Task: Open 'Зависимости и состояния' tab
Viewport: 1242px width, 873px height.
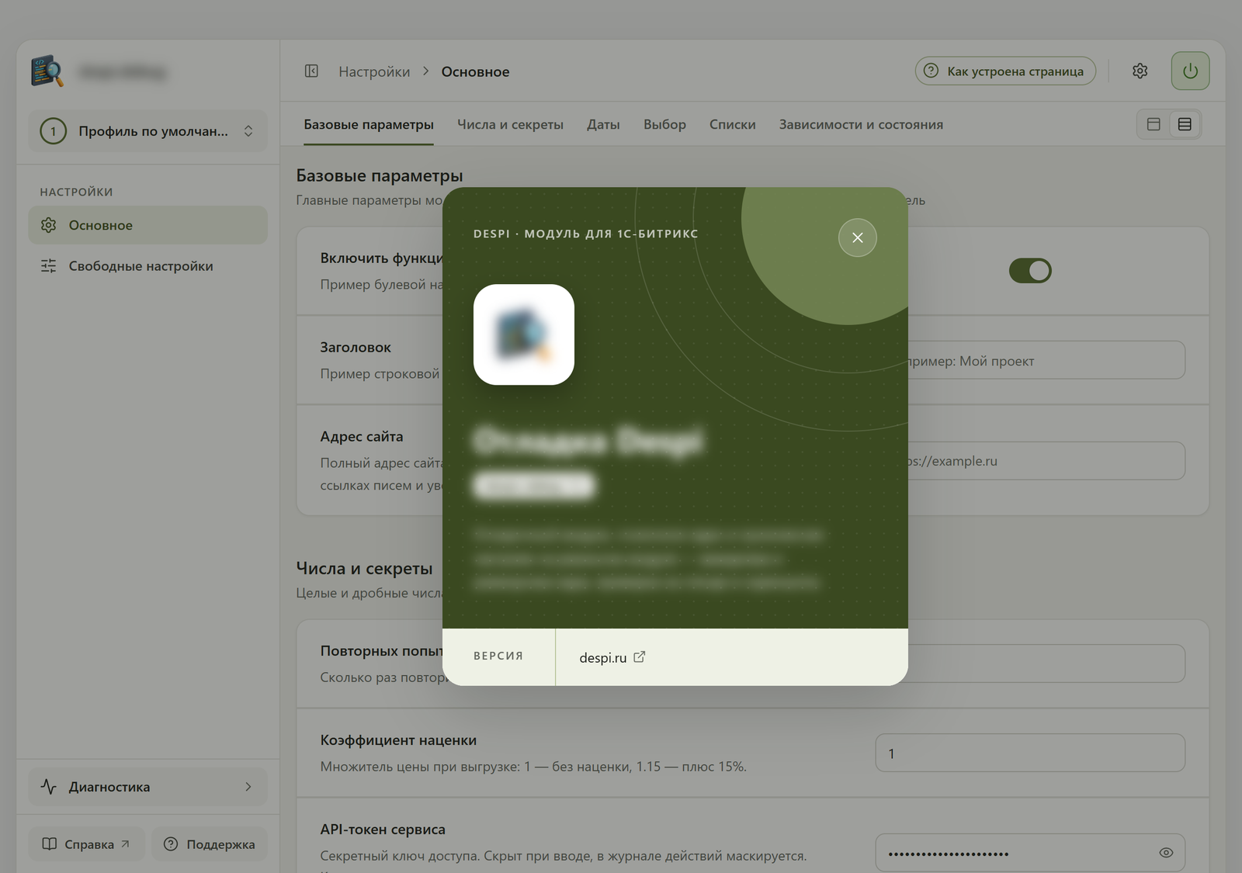Action: click(861, 124)
